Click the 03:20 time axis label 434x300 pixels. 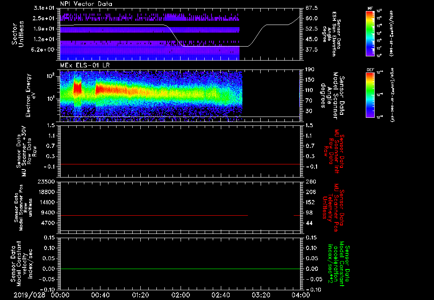(x=261, y=295)
